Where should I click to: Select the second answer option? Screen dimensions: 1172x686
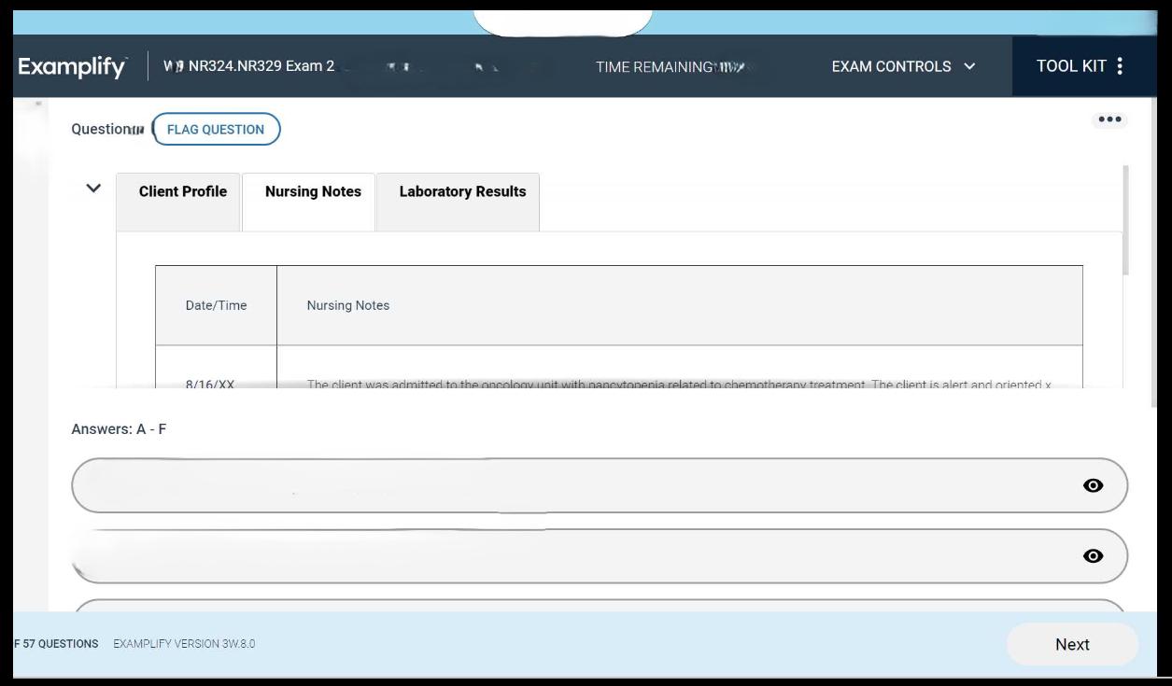600,556
